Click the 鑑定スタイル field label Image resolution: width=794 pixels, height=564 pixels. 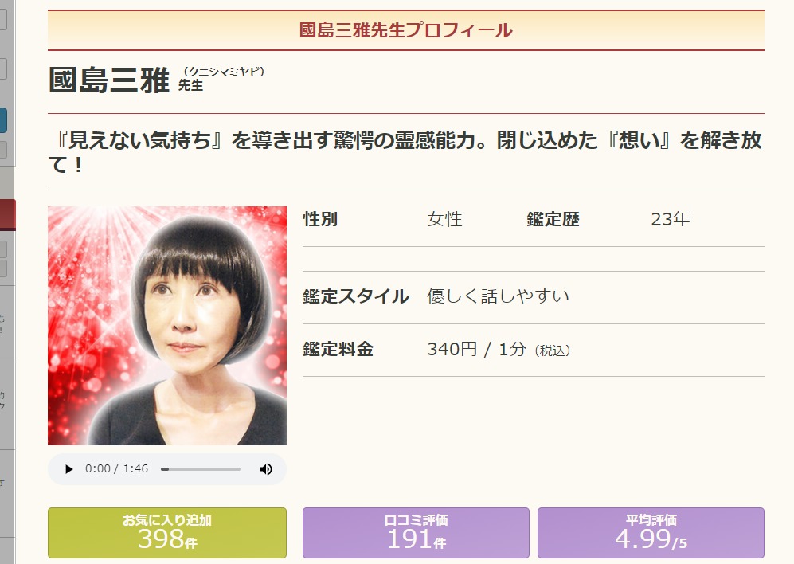(355, 296)
